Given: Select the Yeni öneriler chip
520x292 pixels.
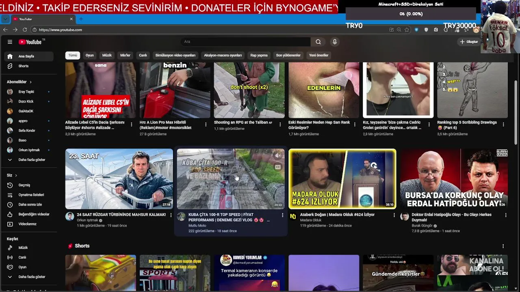Looking at the screenshot, I should [x=318, y=55].
